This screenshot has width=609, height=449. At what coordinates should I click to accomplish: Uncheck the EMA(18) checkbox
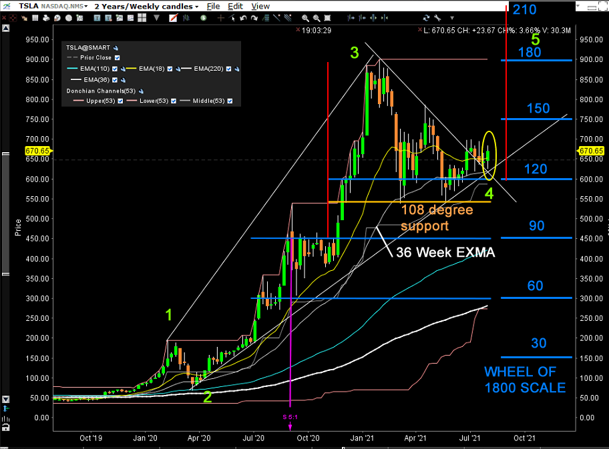[x=170, y=69]
